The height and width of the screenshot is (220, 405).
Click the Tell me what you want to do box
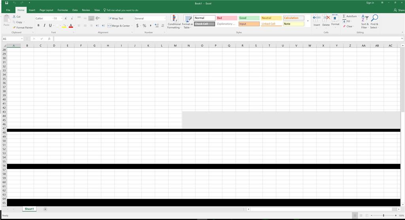[x=121, y=10]
